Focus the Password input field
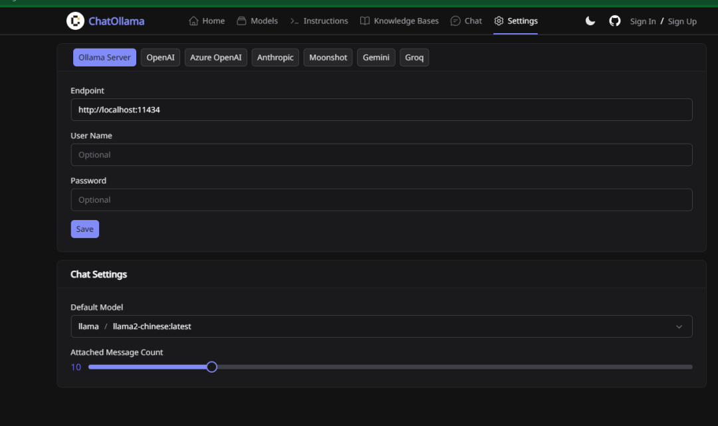Image resolution: width=718 pixels, height=426 pixels. pyautogui.click(x=382, y=200)
